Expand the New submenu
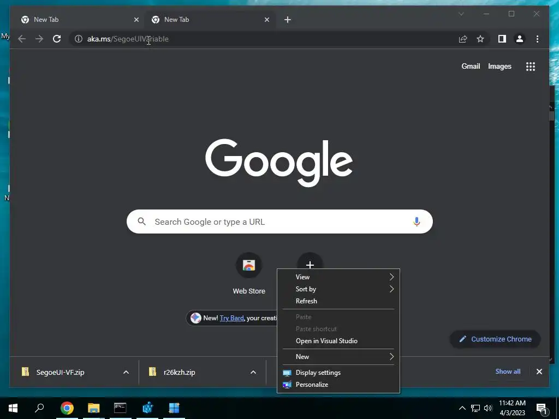The width and height of the screenshot is (559, 419). coord(338,357)
